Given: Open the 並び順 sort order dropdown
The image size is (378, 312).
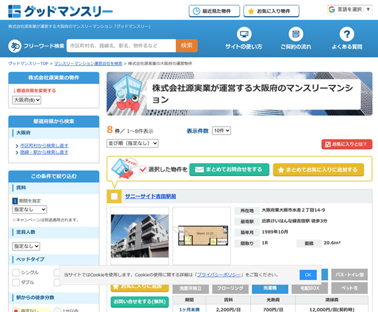Looking at the screenshot, I should (x=132, y=143).
